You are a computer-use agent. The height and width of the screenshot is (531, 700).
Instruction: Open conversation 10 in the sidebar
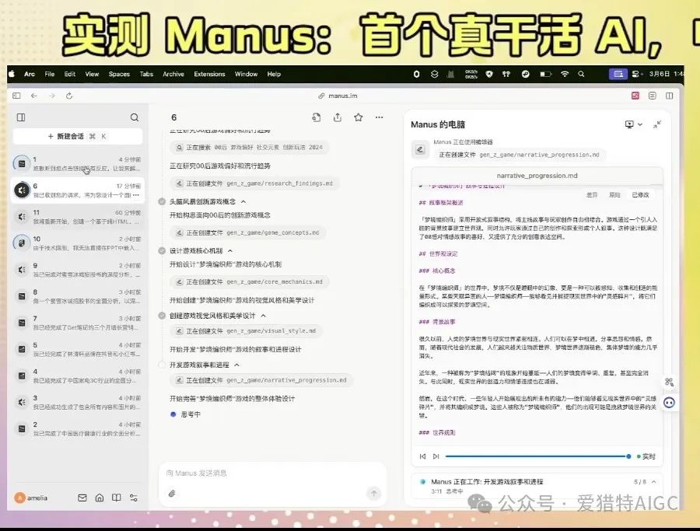78,243
